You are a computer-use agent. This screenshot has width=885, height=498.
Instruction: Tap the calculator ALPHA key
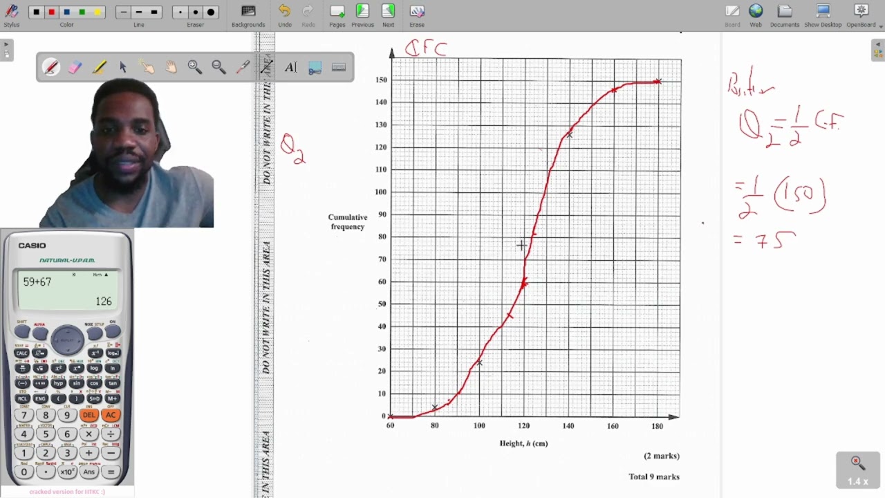[40, 333]
